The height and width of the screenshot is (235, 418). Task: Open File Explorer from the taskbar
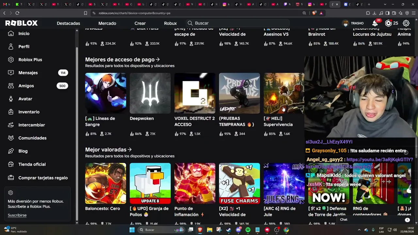(209, 230)
